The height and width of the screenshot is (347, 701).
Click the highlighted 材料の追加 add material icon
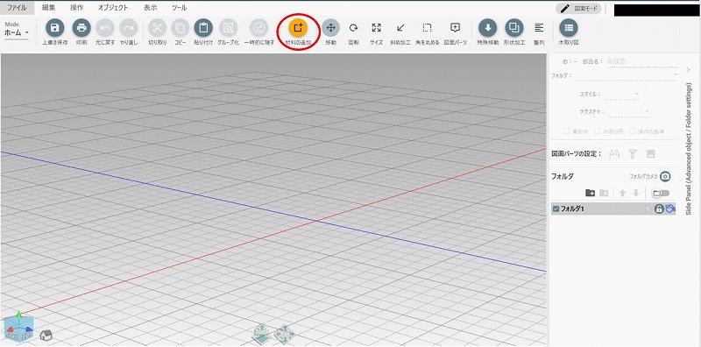click(298, 28)
